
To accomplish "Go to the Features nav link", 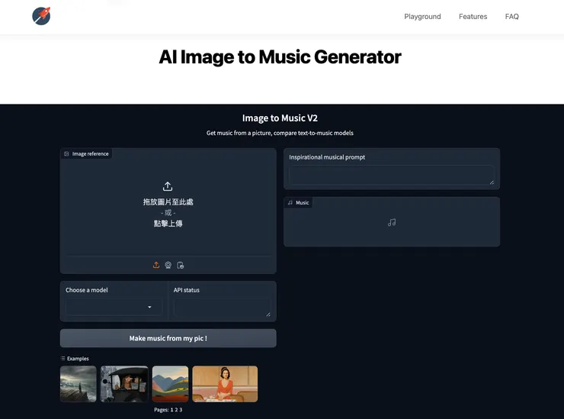I will (473, 17).
